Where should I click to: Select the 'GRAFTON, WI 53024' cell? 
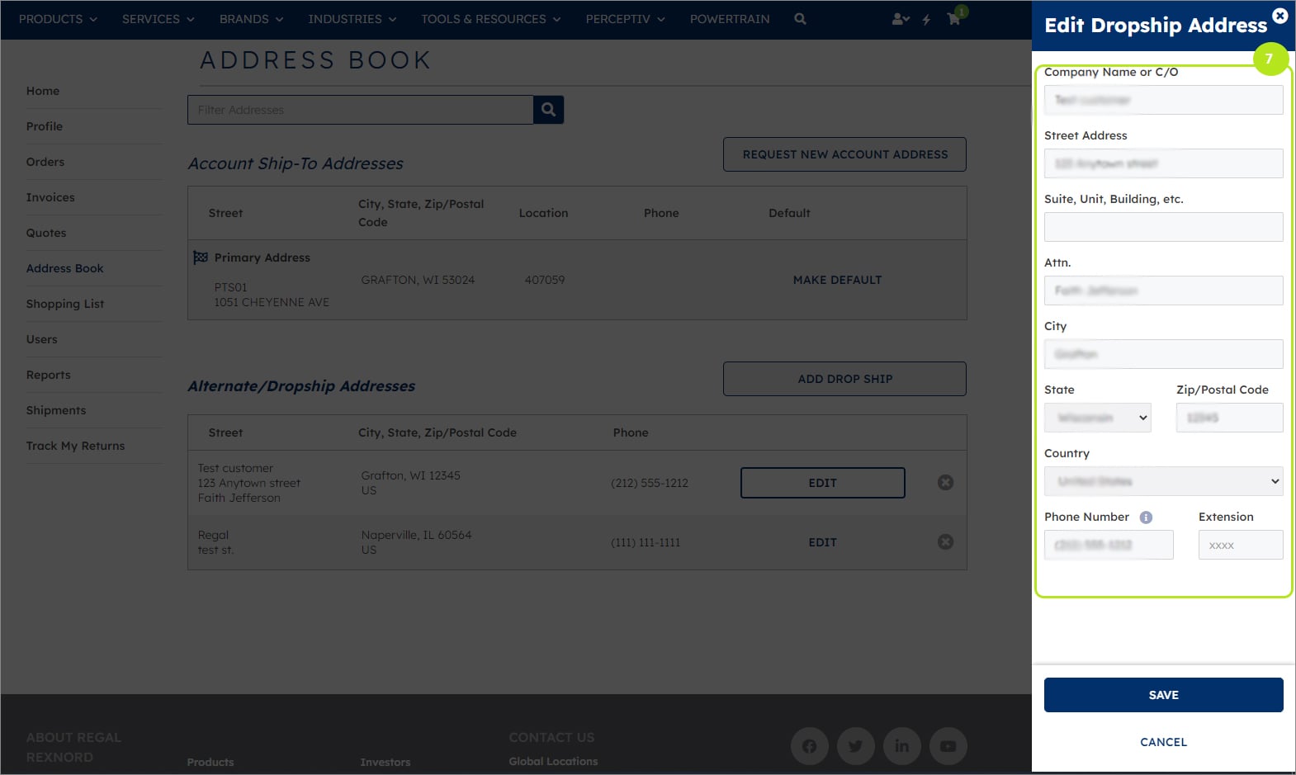(x=418, y=280)
